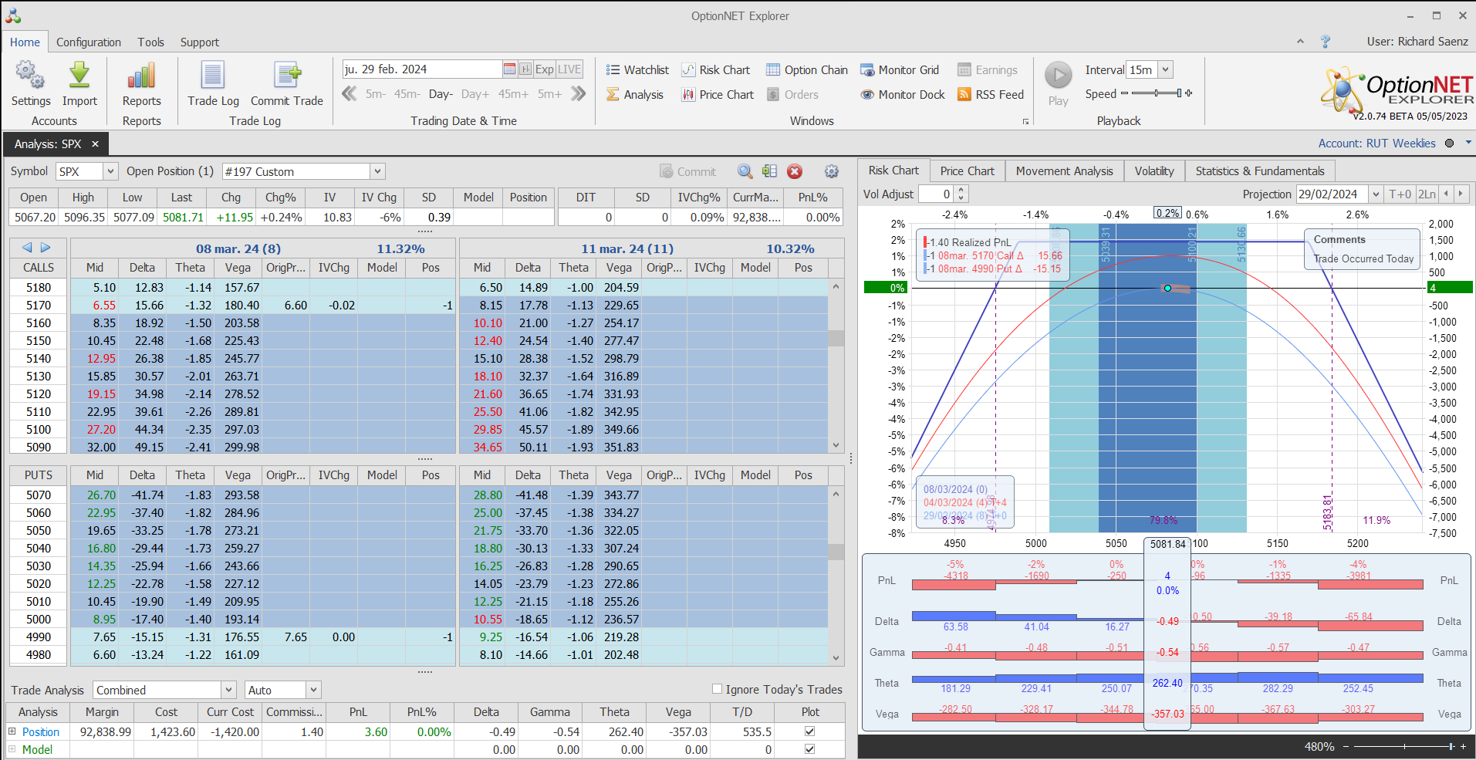Click the Import download icon
1476x760 pixels.
pyautogui.click(x=79, y=76)
